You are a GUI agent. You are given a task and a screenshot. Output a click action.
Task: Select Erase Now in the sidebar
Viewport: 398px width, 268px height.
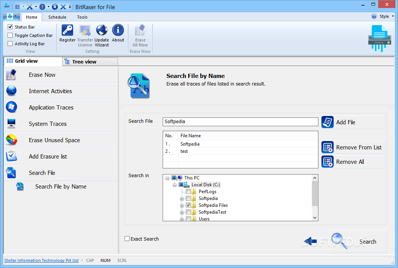pos(61,75)
